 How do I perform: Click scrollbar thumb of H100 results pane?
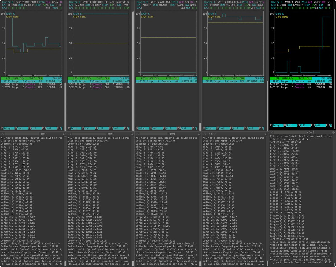tap(267, 263)
